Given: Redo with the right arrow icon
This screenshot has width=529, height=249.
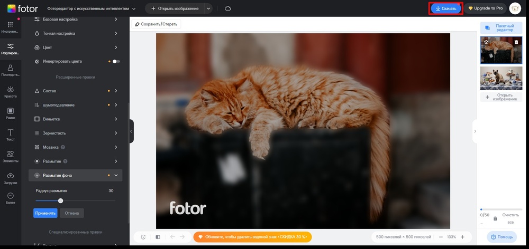Looking at the screenshot, I should pyautogui.click(x=183, y=237).
